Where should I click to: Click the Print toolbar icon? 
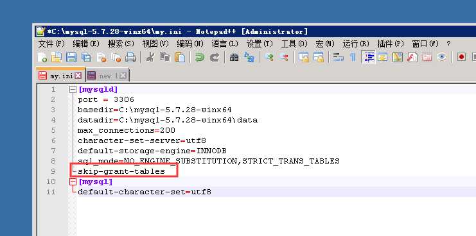point(130,57)
